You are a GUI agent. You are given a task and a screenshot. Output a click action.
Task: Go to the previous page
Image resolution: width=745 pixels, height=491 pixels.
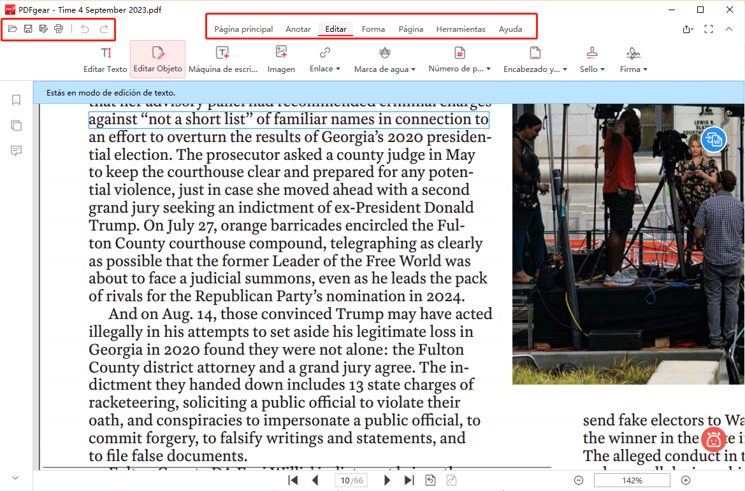(x=315, y=480)
